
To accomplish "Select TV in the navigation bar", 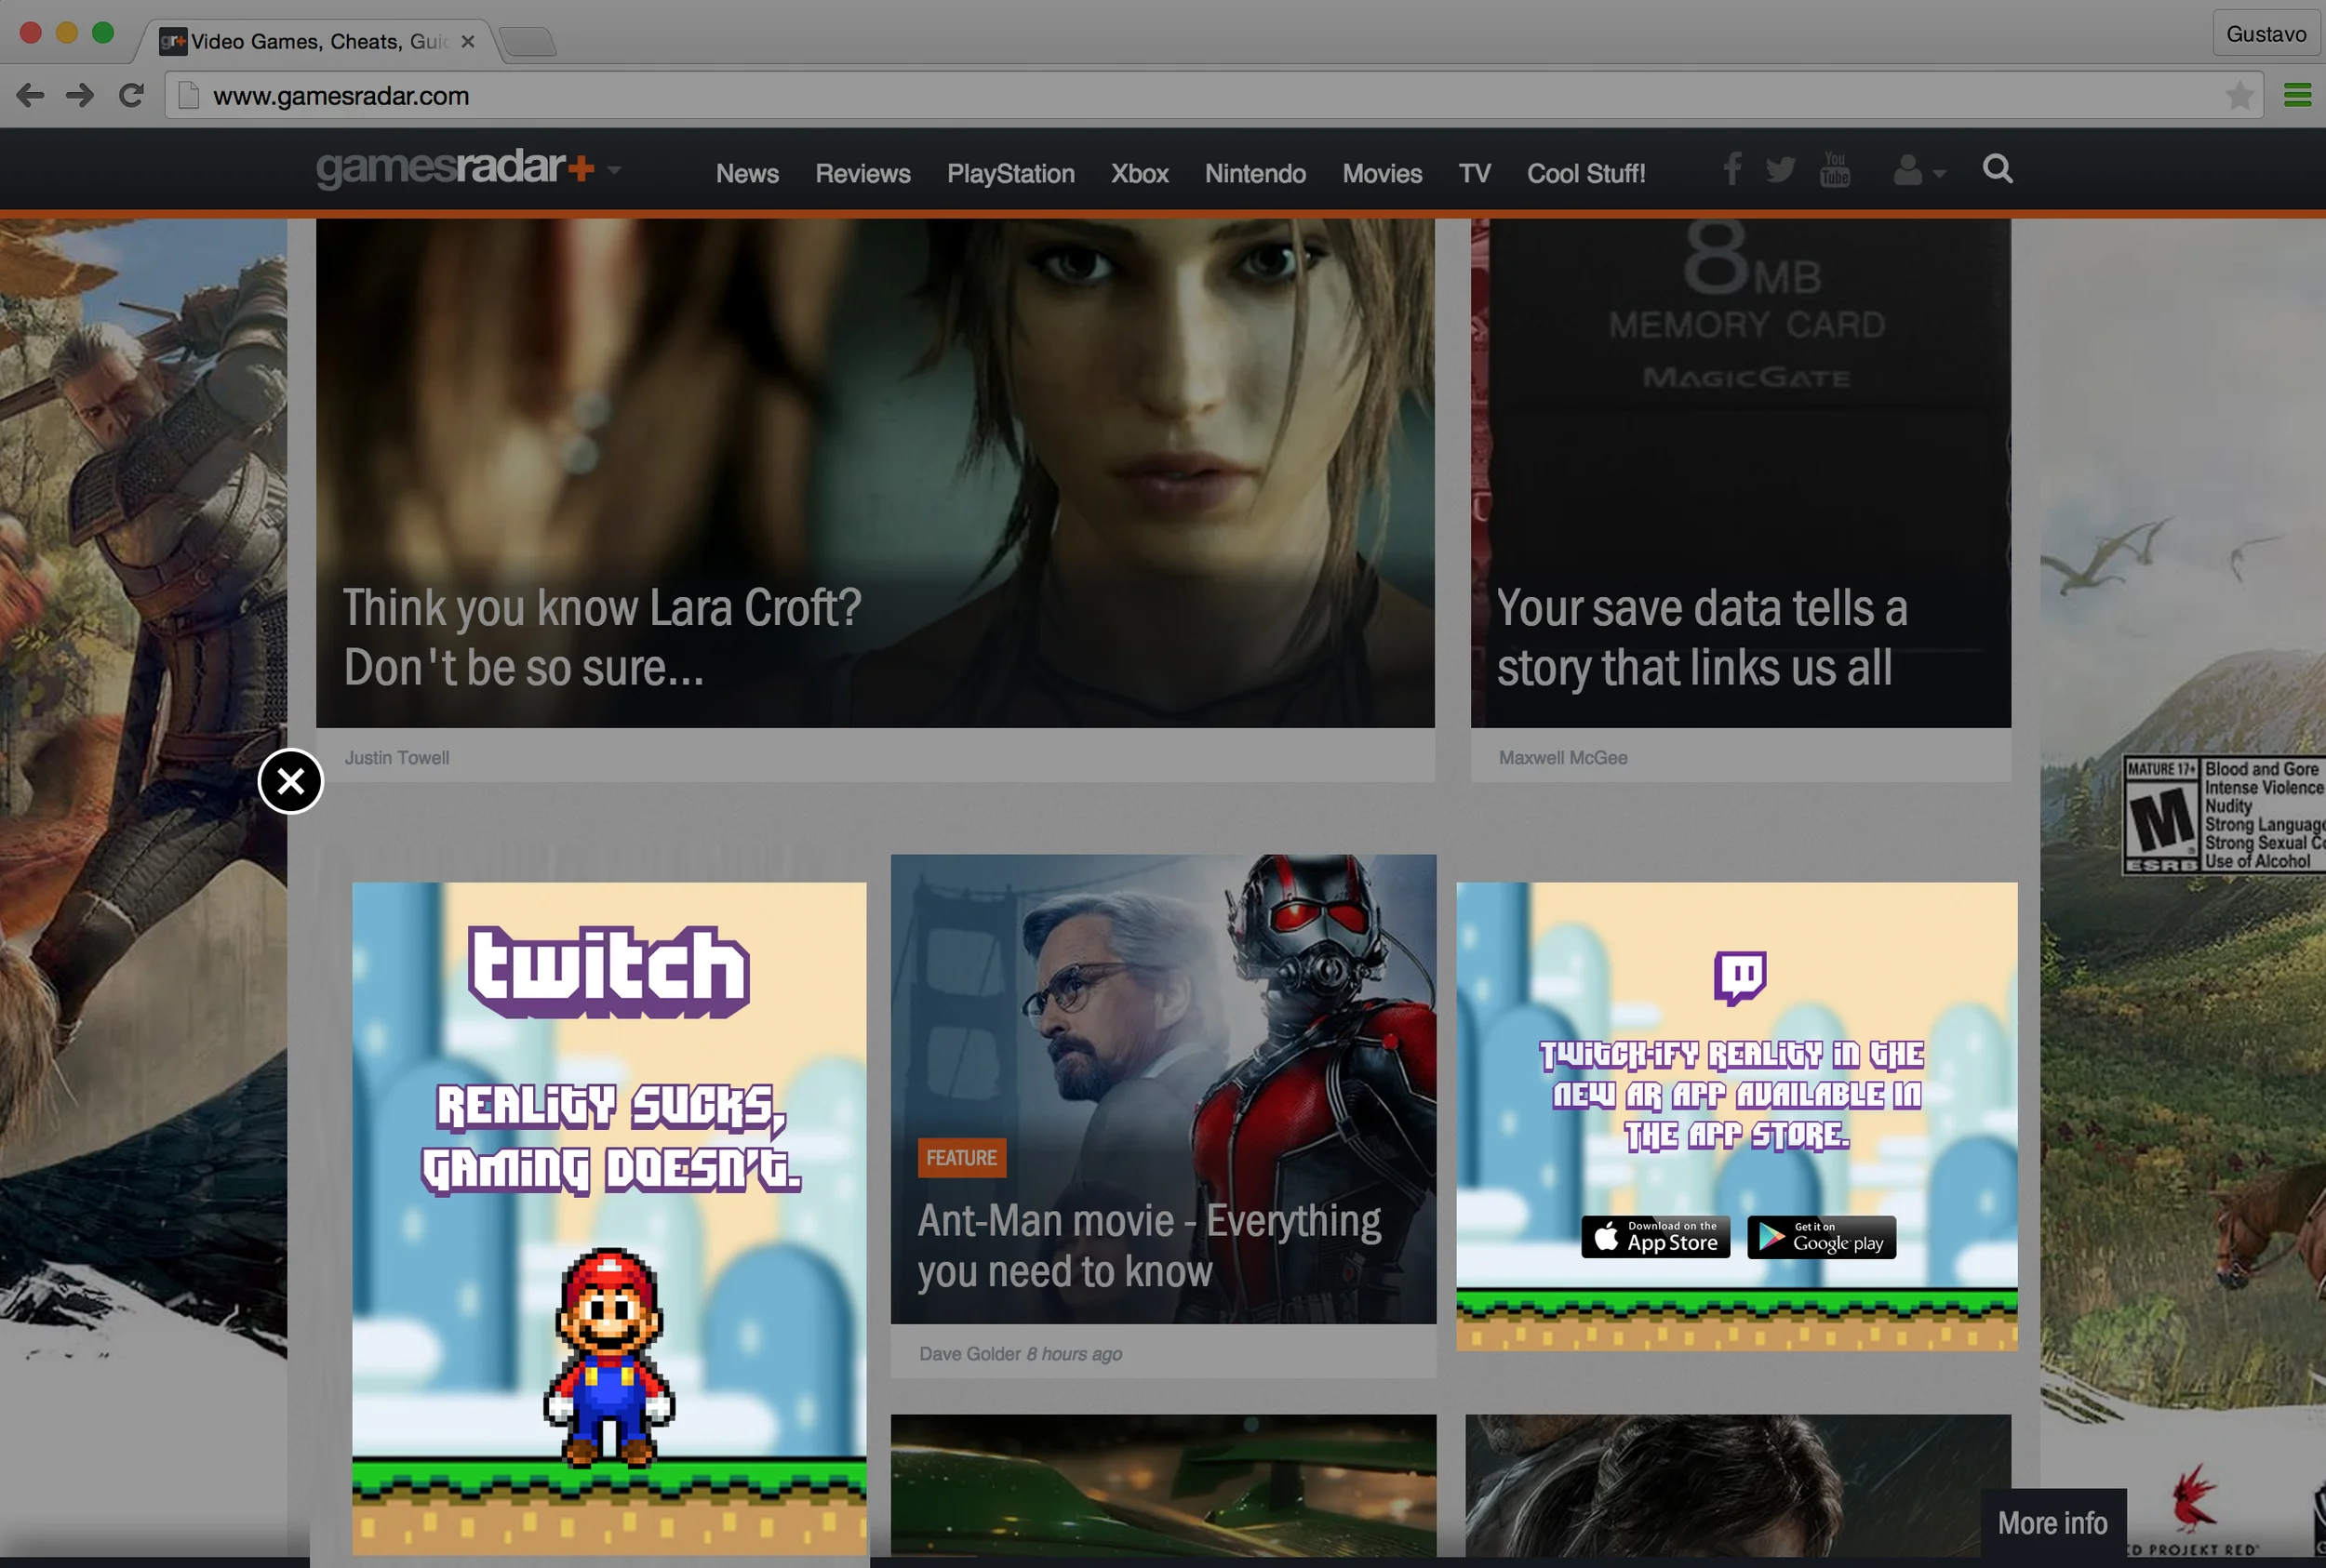I will coord(1475,174).
